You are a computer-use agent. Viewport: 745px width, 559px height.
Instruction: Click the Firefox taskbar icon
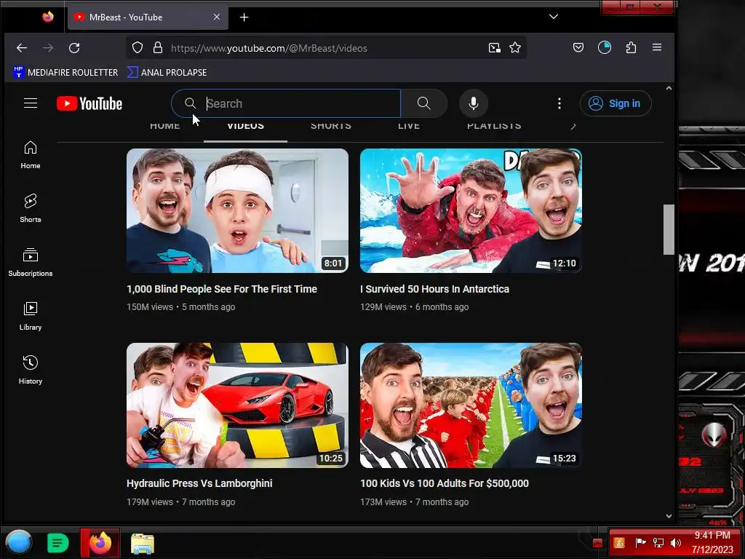pyautogui.click(x=100, y=542)
